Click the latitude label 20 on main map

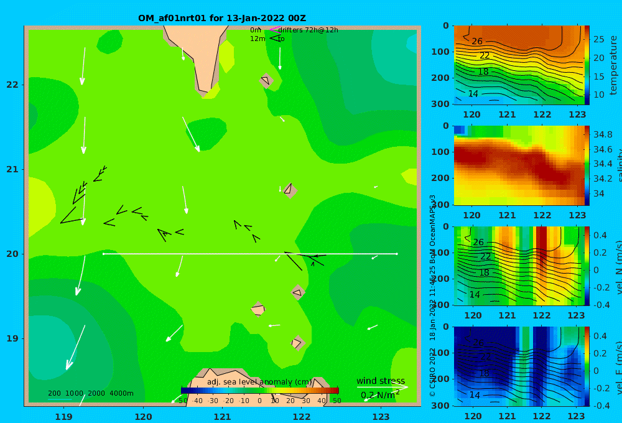click(x=12, y=254)
